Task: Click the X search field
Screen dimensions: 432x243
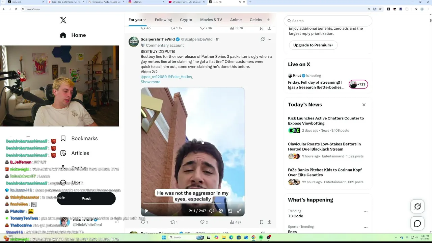Action: click(x=328, y=21)
